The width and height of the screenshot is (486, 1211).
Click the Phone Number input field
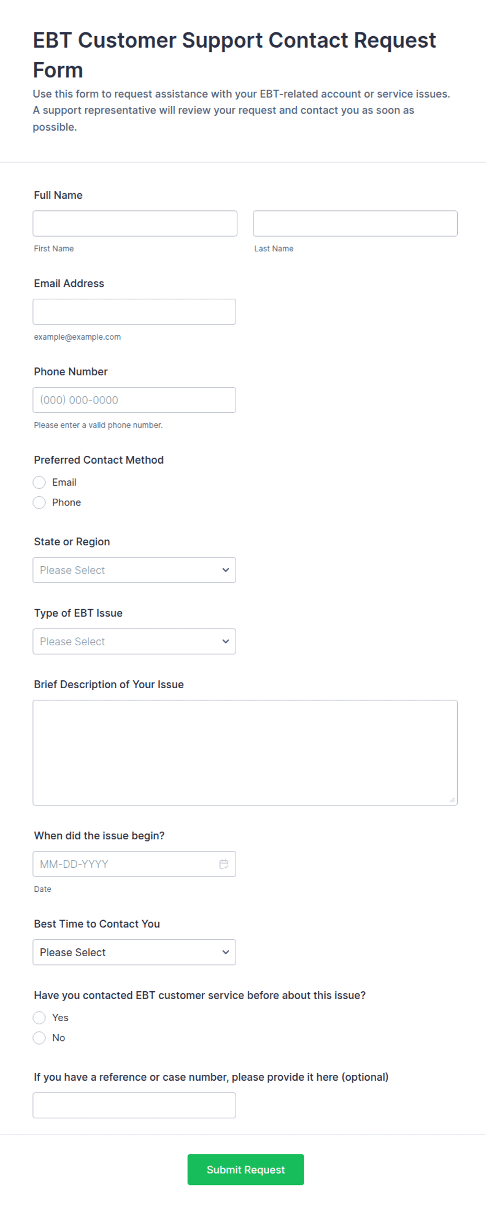tap(134, 400)
